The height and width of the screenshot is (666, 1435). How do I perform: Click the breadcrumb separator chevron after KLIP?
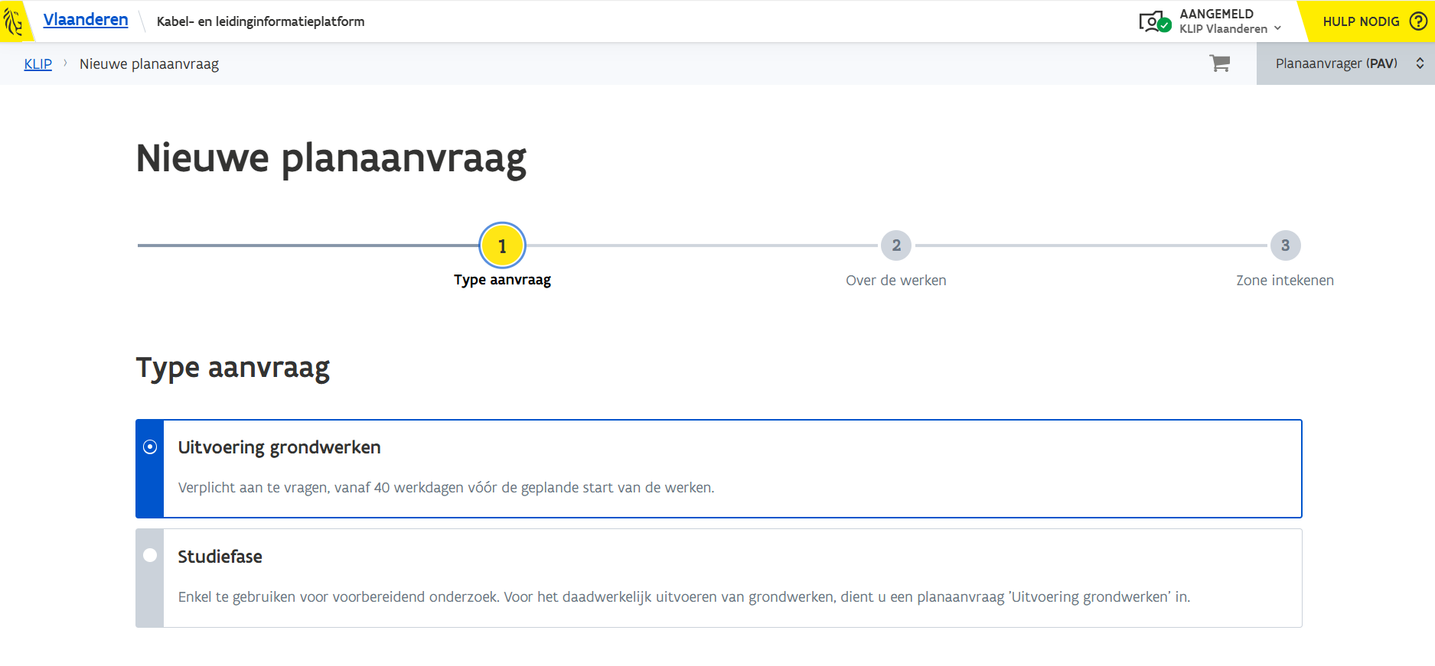(x=66, y=63)
